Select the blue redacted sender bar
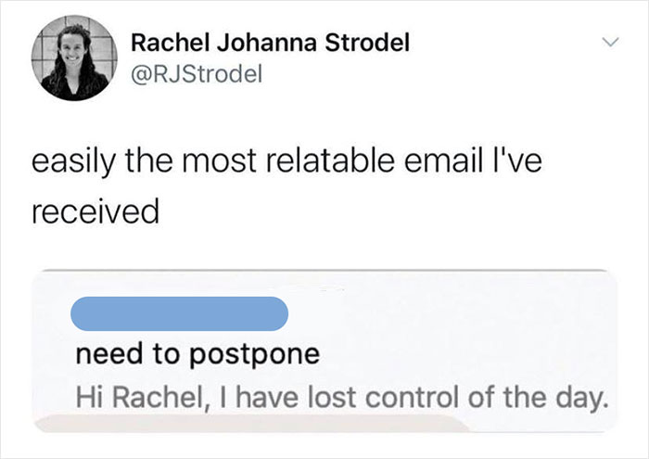 [x=183, y=312]
